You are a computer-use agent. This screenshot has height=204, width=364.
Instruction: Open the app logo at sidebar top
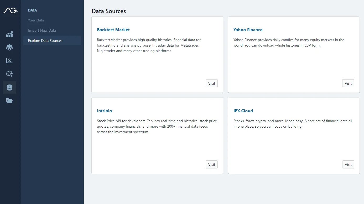tap(10, 10)
